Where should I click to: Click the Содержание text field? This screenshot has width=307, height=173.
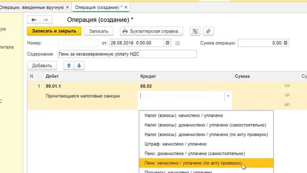[127, 54]
